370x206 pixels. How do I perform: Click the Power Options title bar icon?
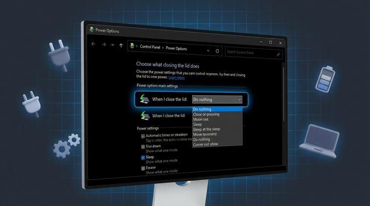click(91, 29)
